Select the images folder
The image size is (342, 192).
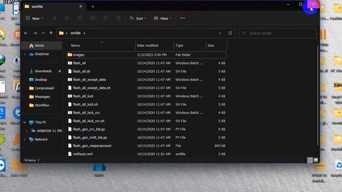(x=146, y=55)
